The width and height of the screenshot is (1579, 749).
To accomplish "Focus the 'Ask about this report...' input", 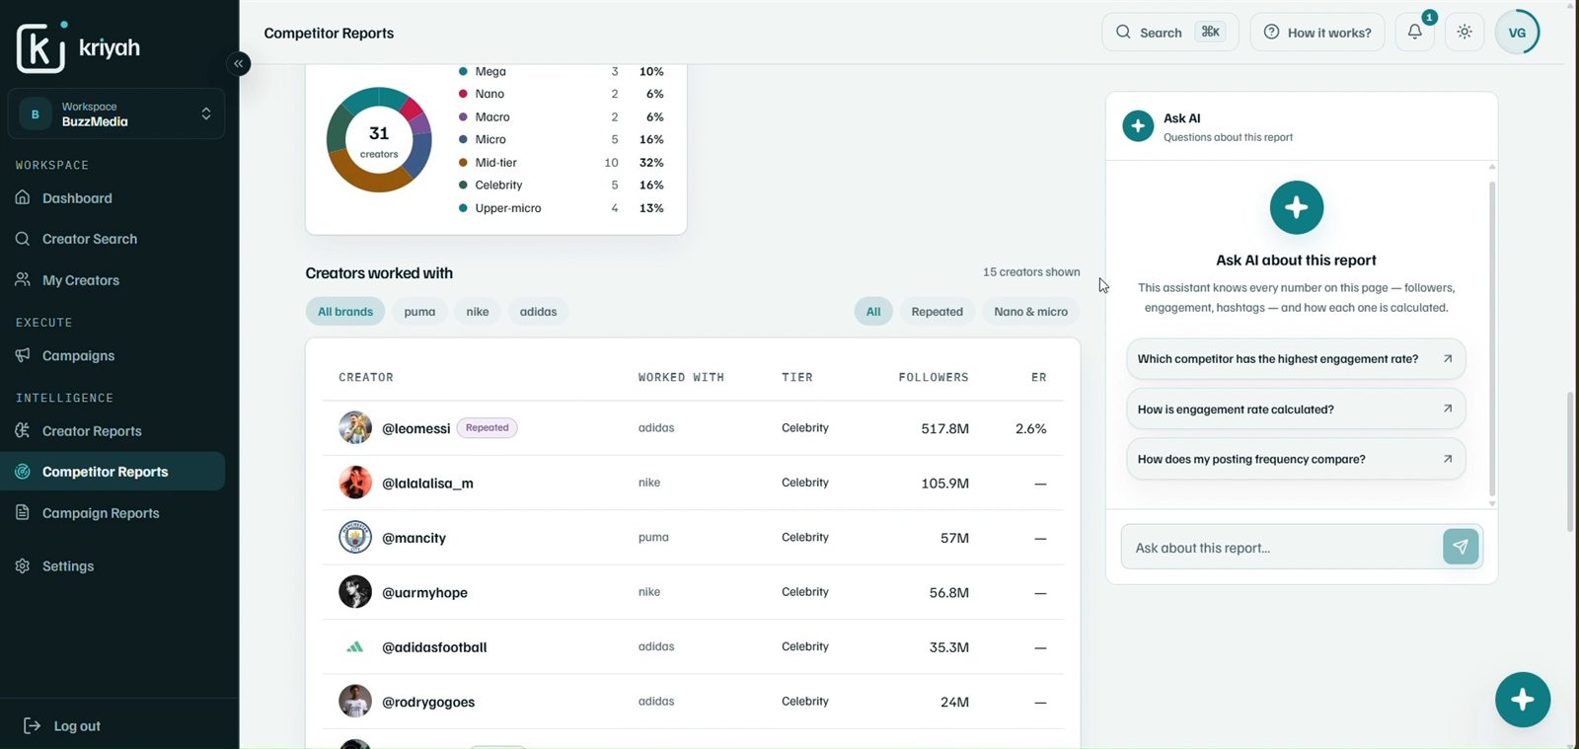I will tap(1281, 548).
